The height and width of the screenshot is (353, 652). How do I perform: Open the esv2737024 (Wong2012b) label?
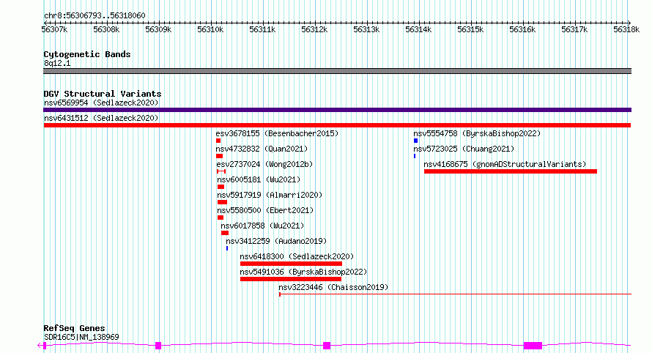tap(264, 164)
